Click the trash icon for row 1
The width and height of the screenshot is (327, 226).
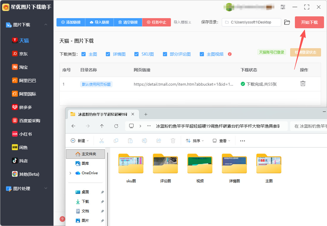point(303,84)
